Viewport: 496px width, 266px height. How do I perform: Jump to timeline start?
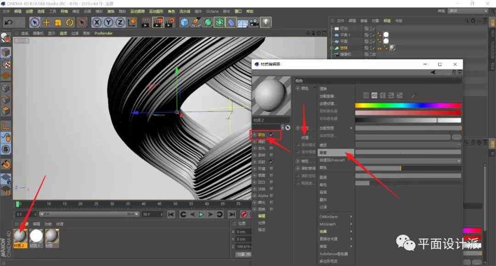click(171, 215)
